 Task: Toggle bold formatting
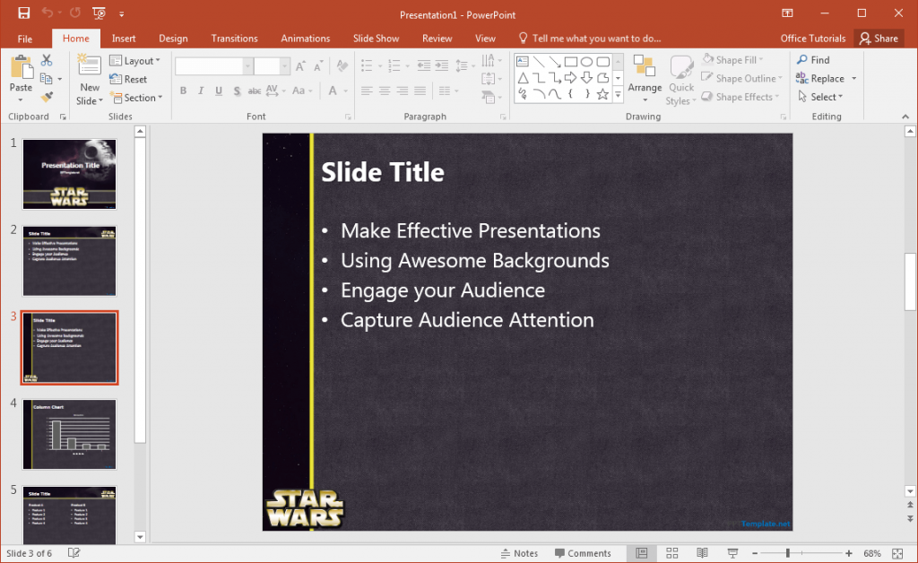183,91
